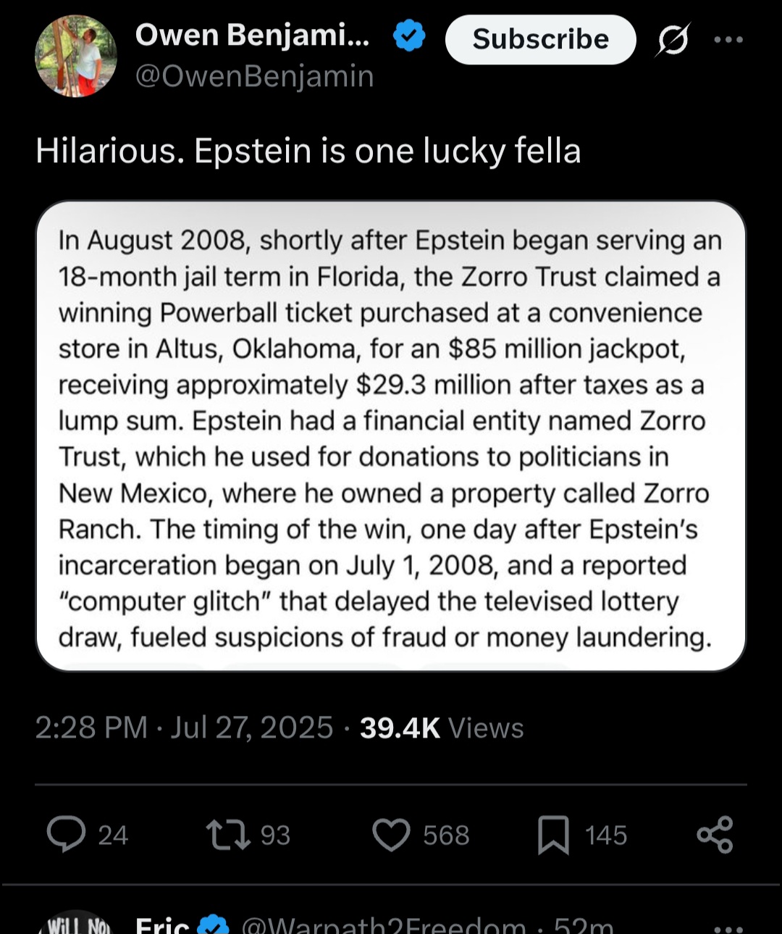The width and height of the screenshot is (782, 934).
Task: Tap the repost icon
Action: pos(228,834)
